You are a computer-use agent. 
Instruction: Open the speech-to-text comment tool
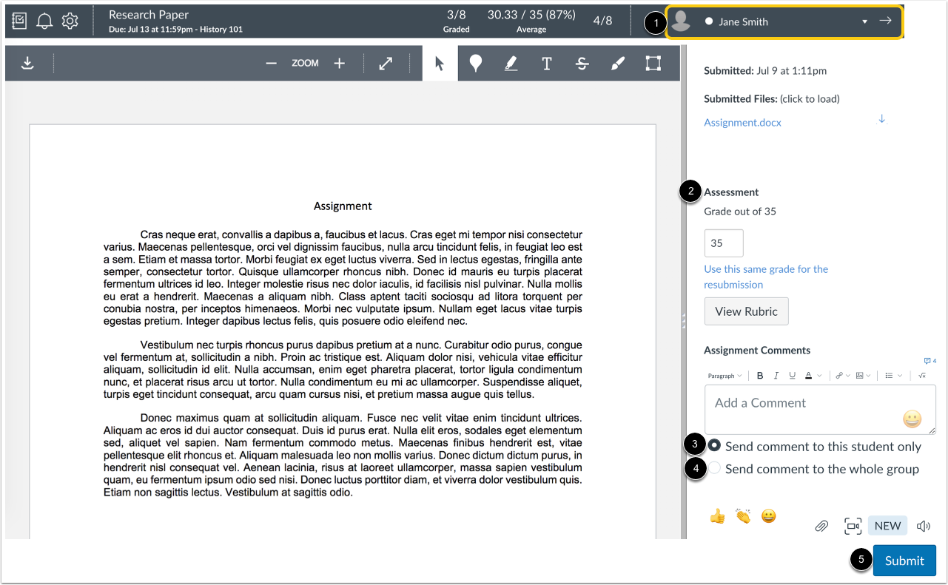923,526
